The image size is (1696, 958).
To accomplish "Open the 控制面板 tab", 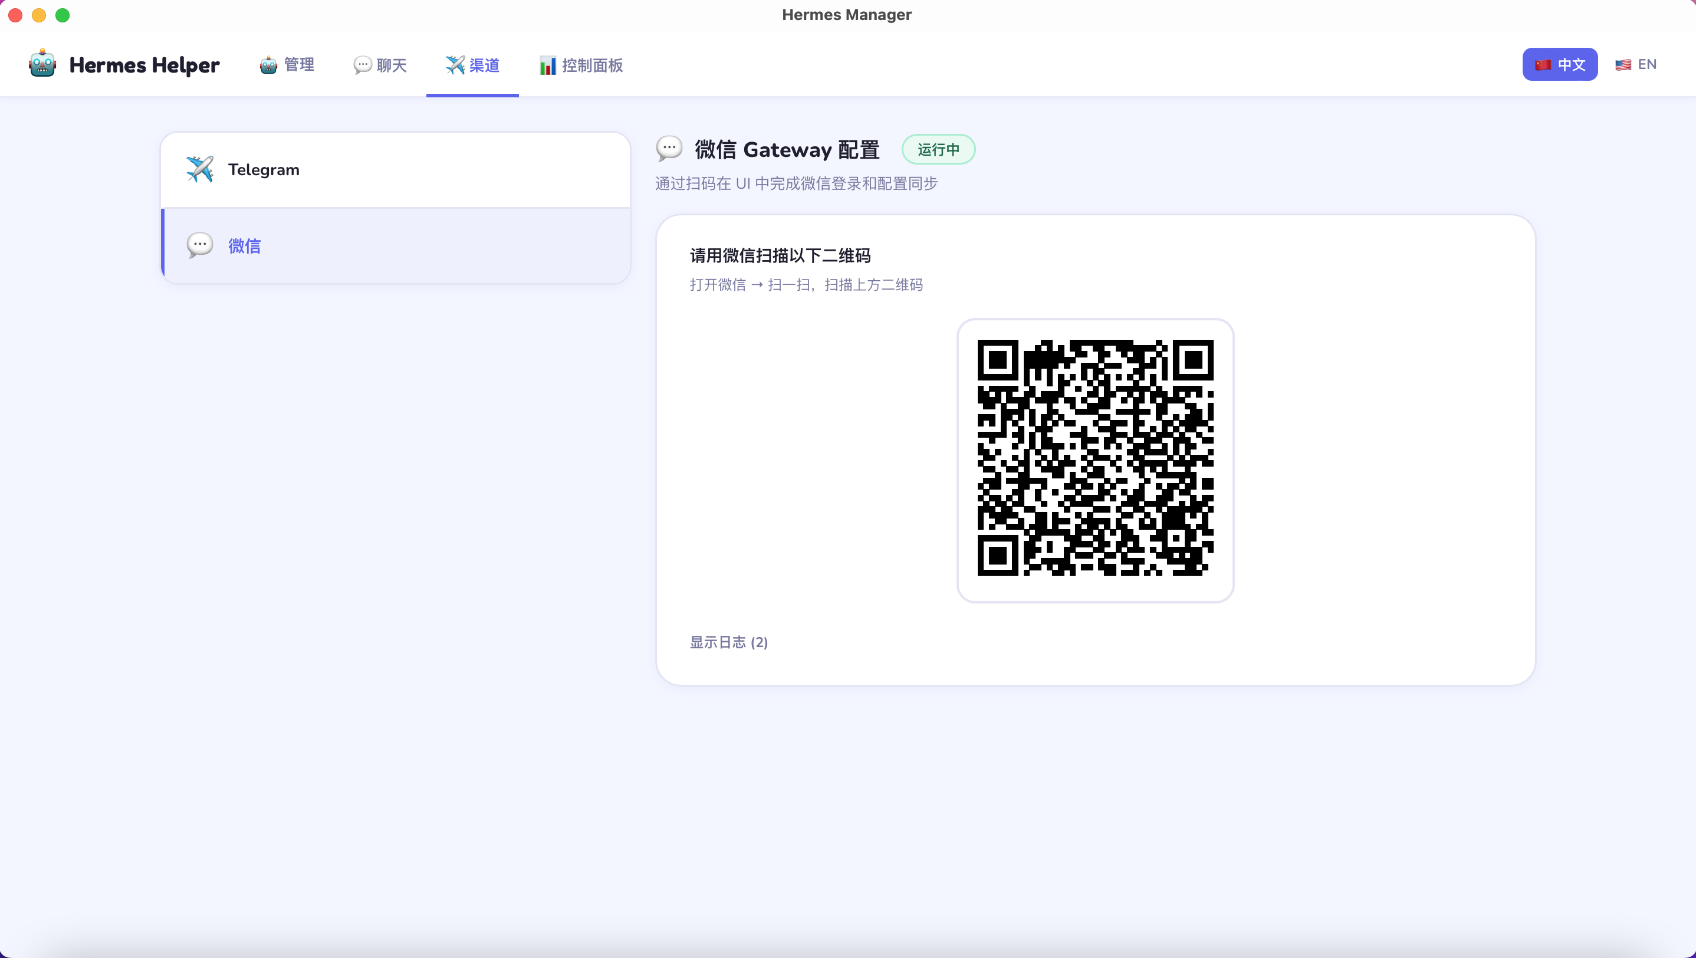I will (580, 64).
